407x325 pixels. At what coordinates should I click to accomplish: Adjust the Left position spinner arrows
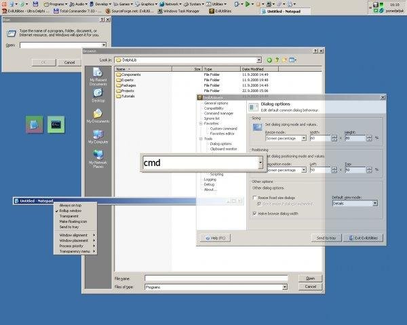334,170
